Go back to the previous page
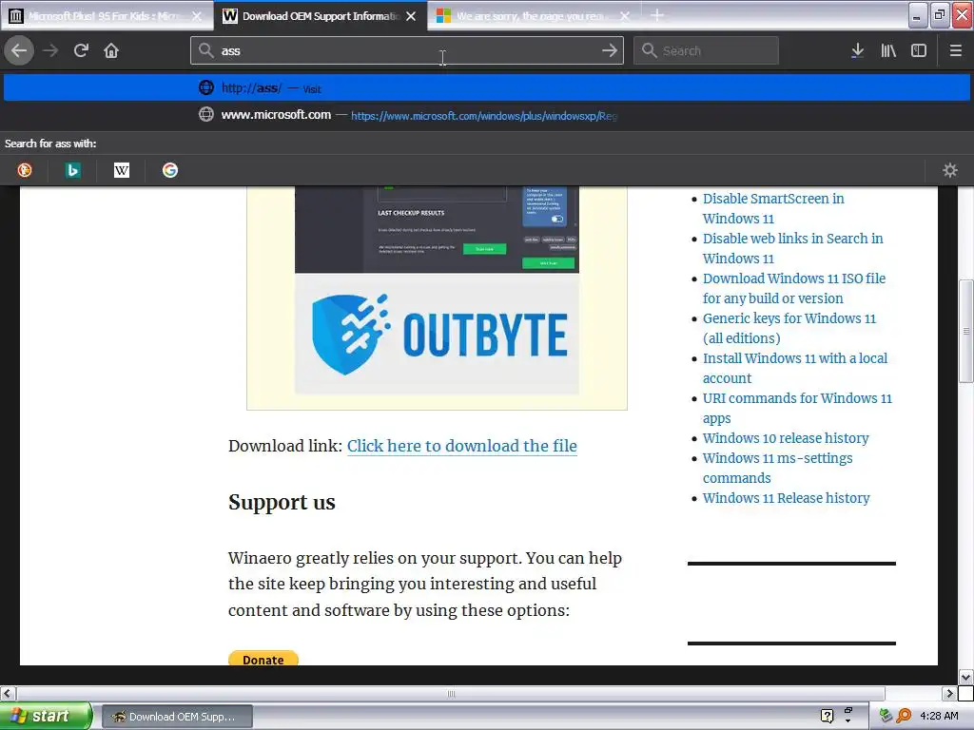This screenshot has height=730, width=974. (x=19, y=50)
